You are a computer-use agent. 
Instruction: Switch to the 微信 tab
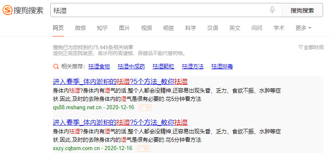coord(80,28)
